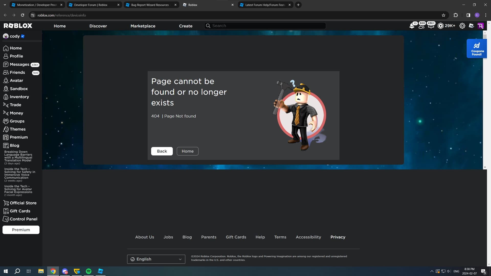Switch to the Developer Forum tab
Image resolution: width=491 pixels, height=276 pixels.
click(91, 5)
